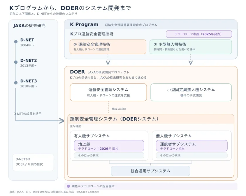Click the '機体の研究開発' subtext

coord(191,95)
